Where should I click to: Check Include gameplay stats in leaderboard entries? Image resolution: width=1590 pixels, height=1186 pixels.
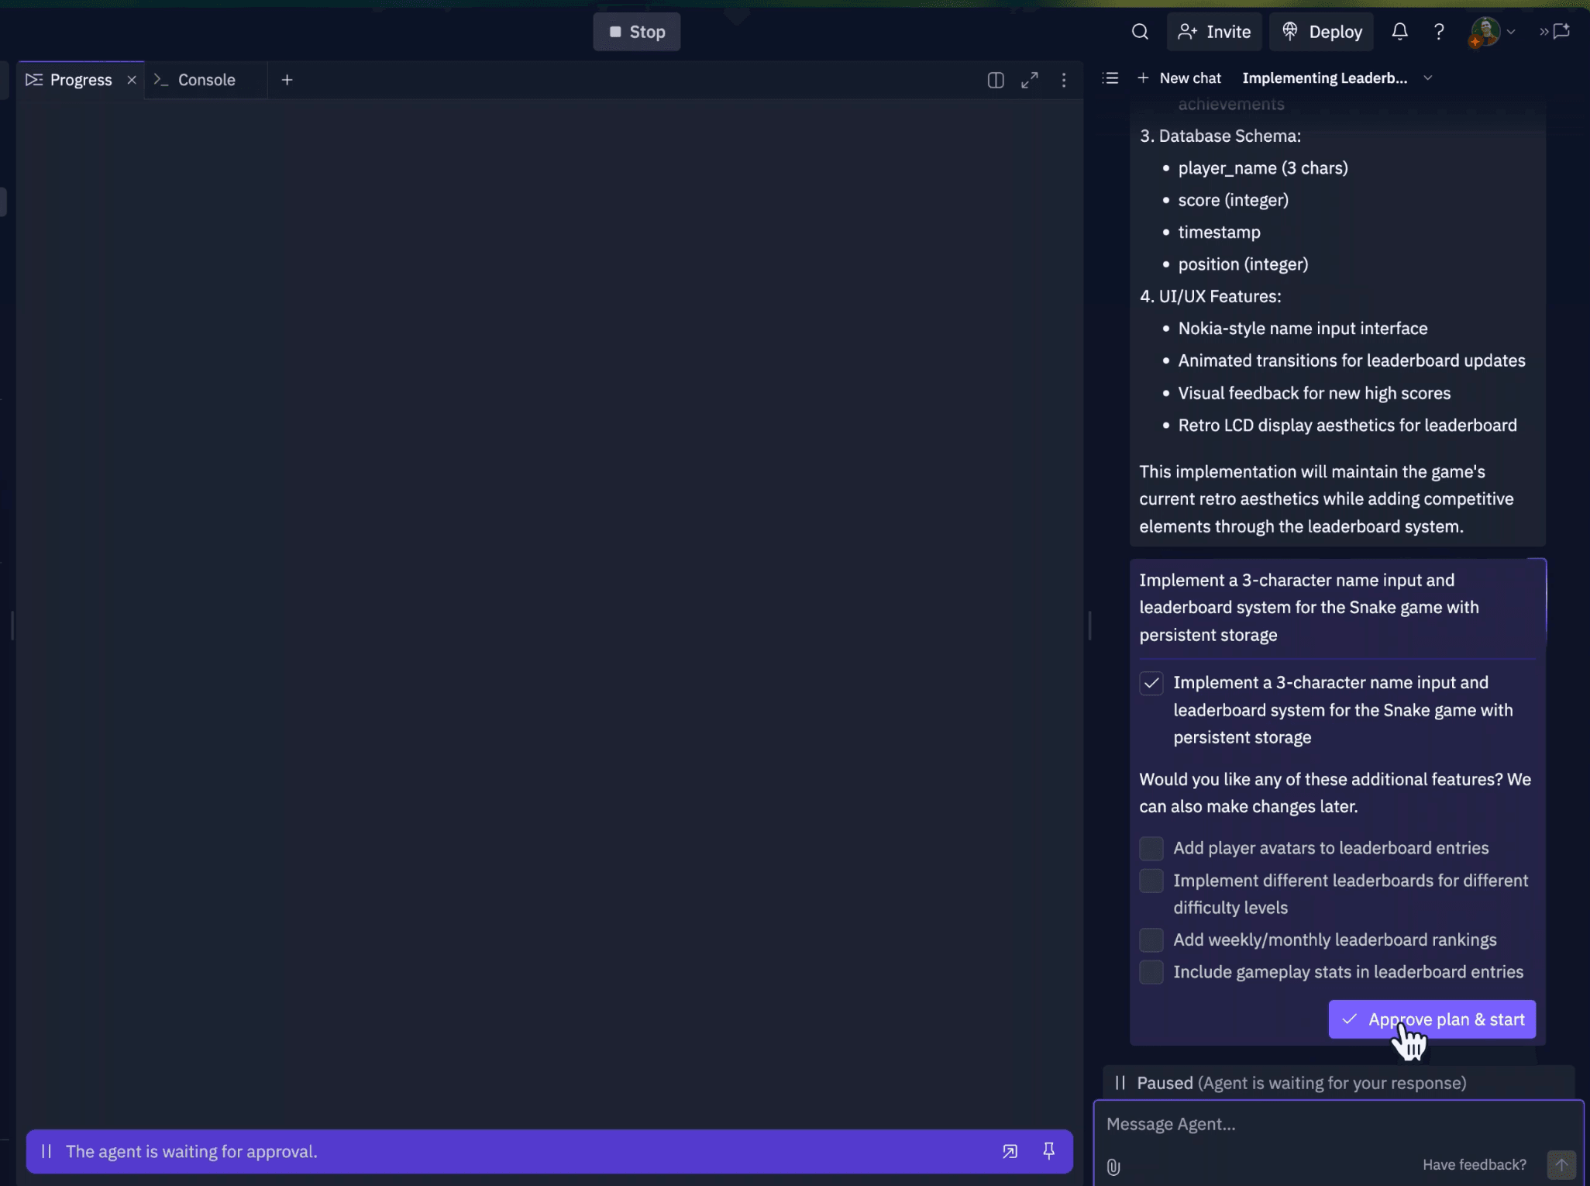pos(1151,972)
